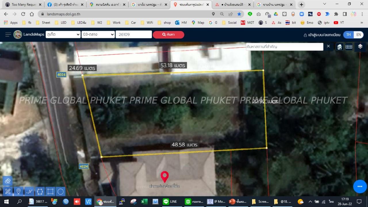Switch to the สยามนิสสัน browser tab

(108, 5)
